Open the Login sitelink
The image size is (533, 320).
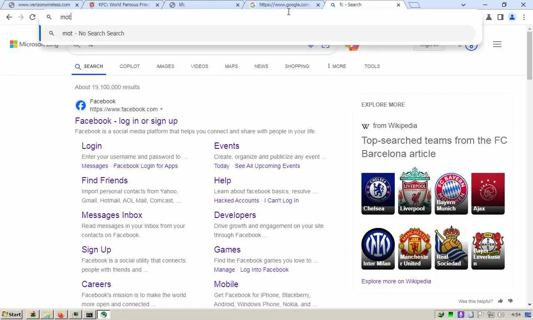[92, 146]
